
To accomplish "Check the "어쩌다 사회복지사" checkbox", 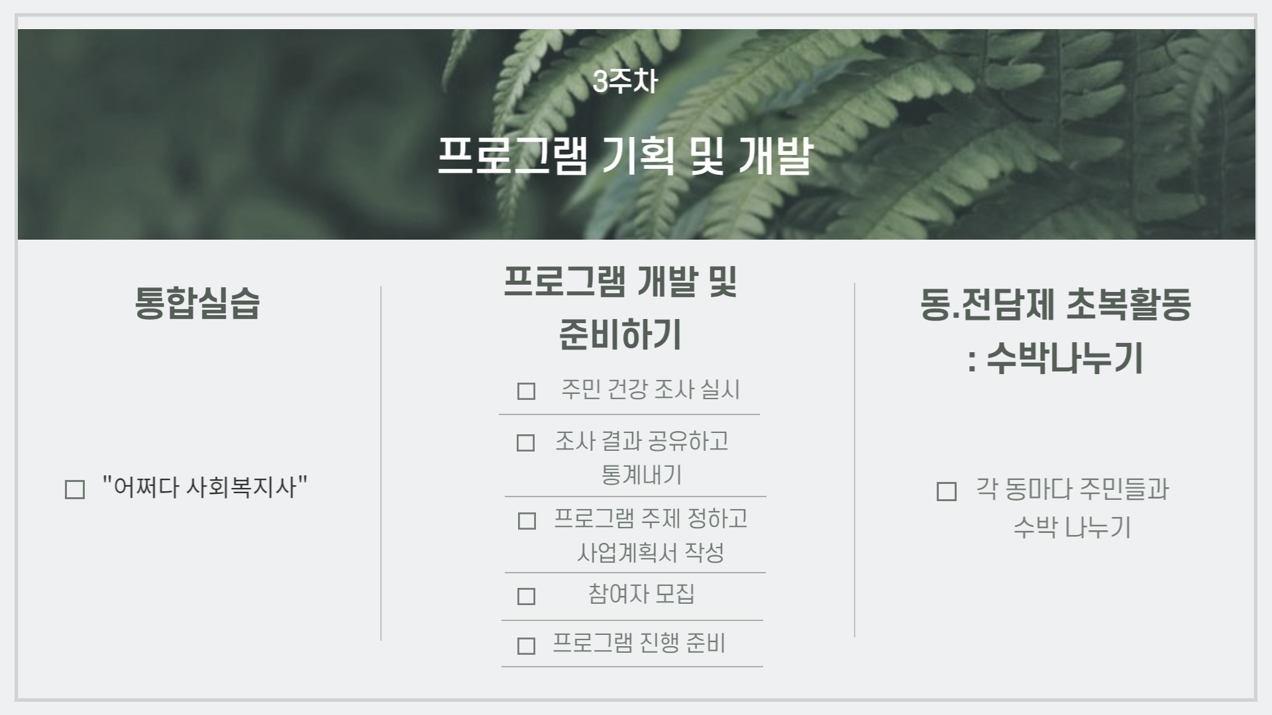I will point(75,490).
